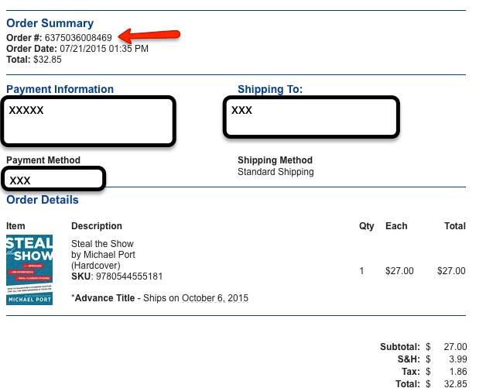Click the red arrow annotation

pos(149,36)
